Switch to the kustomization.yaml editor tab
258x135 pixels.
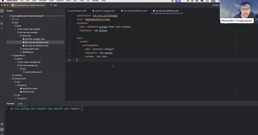click(77, 11)
